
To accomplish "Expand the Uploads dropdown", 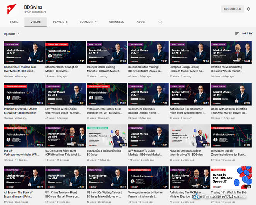I will coord(12,34).
